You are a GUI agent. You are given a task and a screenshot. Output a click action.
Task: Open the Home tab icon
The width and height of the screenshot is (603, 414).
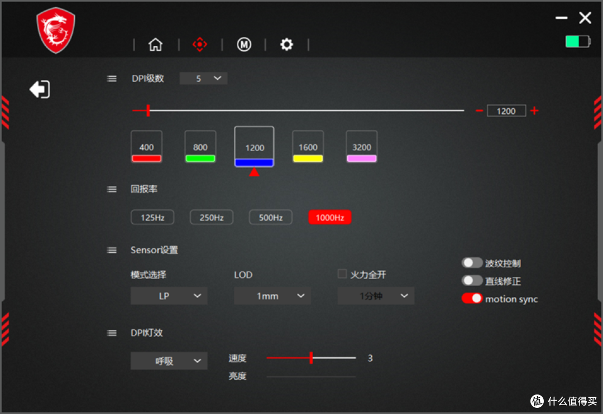(155, 45)
